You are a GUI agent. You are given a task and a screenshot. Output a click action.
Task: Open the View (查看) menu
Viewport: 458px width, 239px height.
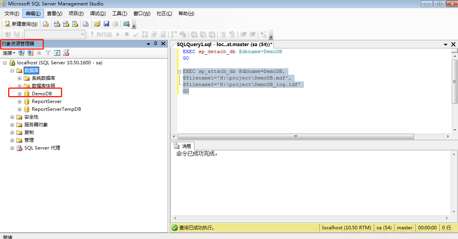(x=55, y=14)
